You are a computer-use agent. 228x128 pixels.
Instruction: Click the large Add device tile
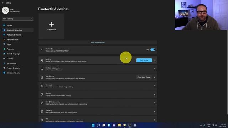[51, 26]
